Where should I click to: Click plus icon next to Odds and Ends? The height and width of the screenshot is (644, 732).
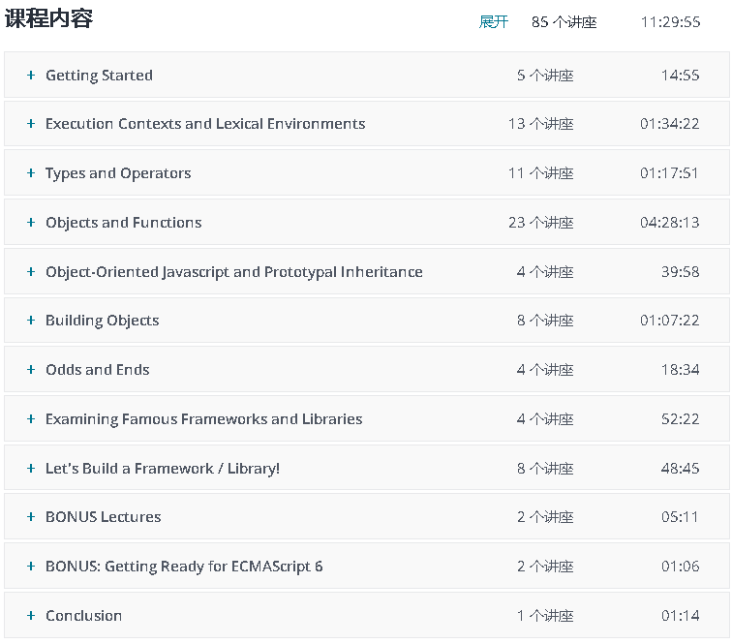coord(31,370)
